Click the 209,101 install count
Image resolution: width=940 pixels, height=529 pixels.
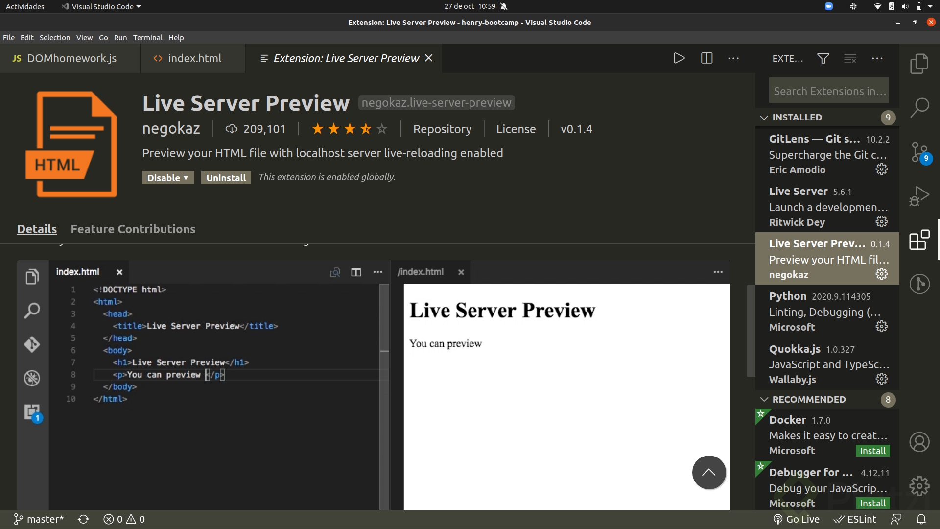256,129
